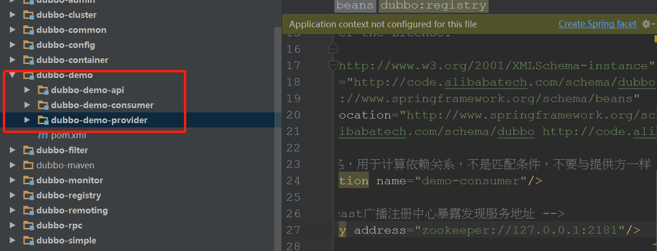Viewport: 657px width, 251px height.
Task: Expand the dubbo-common module
Action: click(13, 30)
